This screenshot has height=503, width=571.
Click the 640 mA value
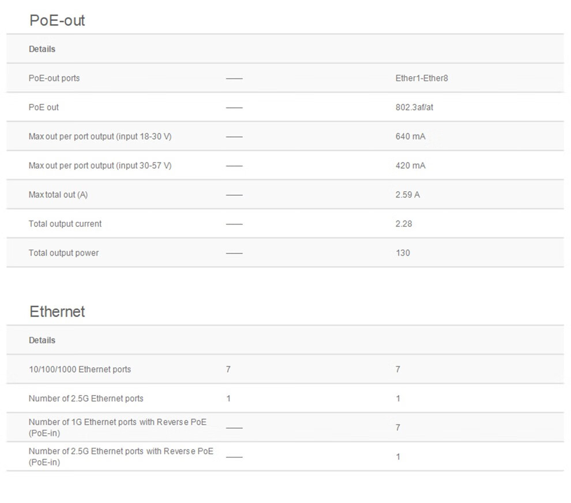coord(411,136)
